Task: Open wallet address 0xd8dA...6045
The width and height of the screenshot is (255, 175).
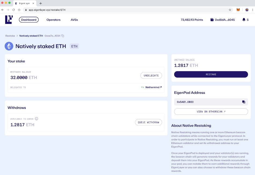Action: click(225, 20)
